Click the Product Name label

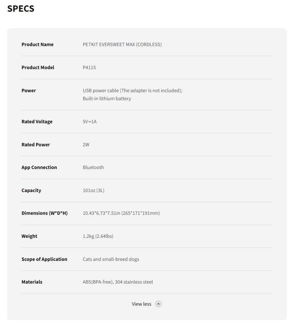point(37,44)
